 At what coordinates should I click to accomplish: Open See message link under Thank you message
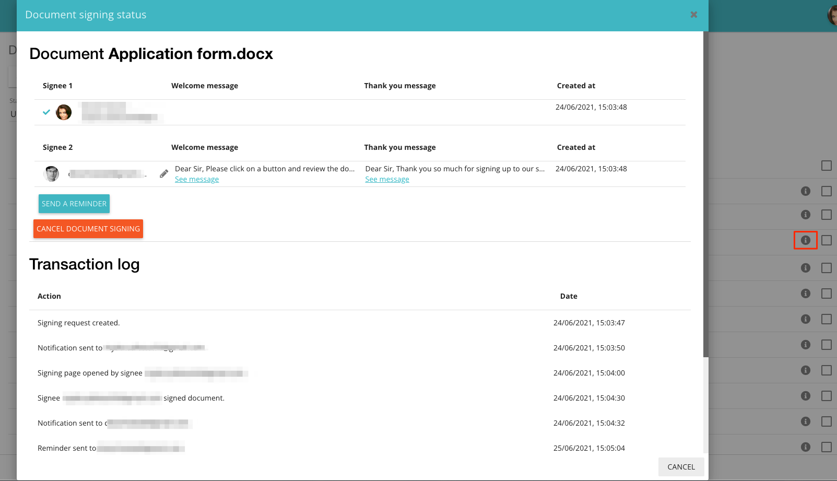coord(387,179)
